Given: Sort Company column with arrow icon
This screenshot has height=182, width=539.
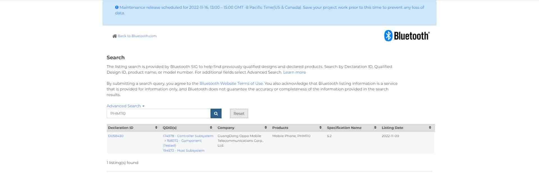Looking at the screenshot, I should 266,128.
